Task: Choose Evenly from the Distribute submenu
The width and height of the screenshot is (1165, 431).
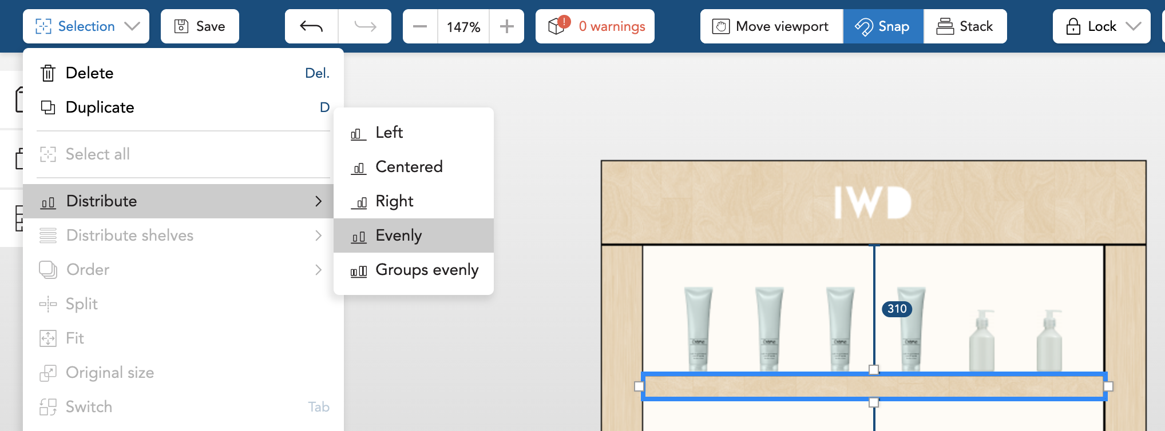Action: coord(399,236)
